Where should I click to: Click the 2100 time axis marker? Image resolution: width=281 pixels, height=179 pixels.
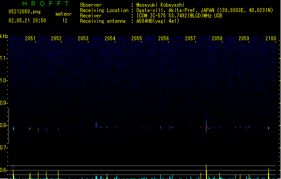[271, 38]
